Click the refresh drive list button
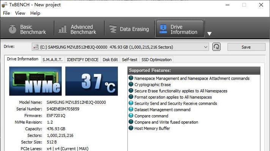Image resolution: width=270 pixels, height=151 pixels. click(216, 47)
